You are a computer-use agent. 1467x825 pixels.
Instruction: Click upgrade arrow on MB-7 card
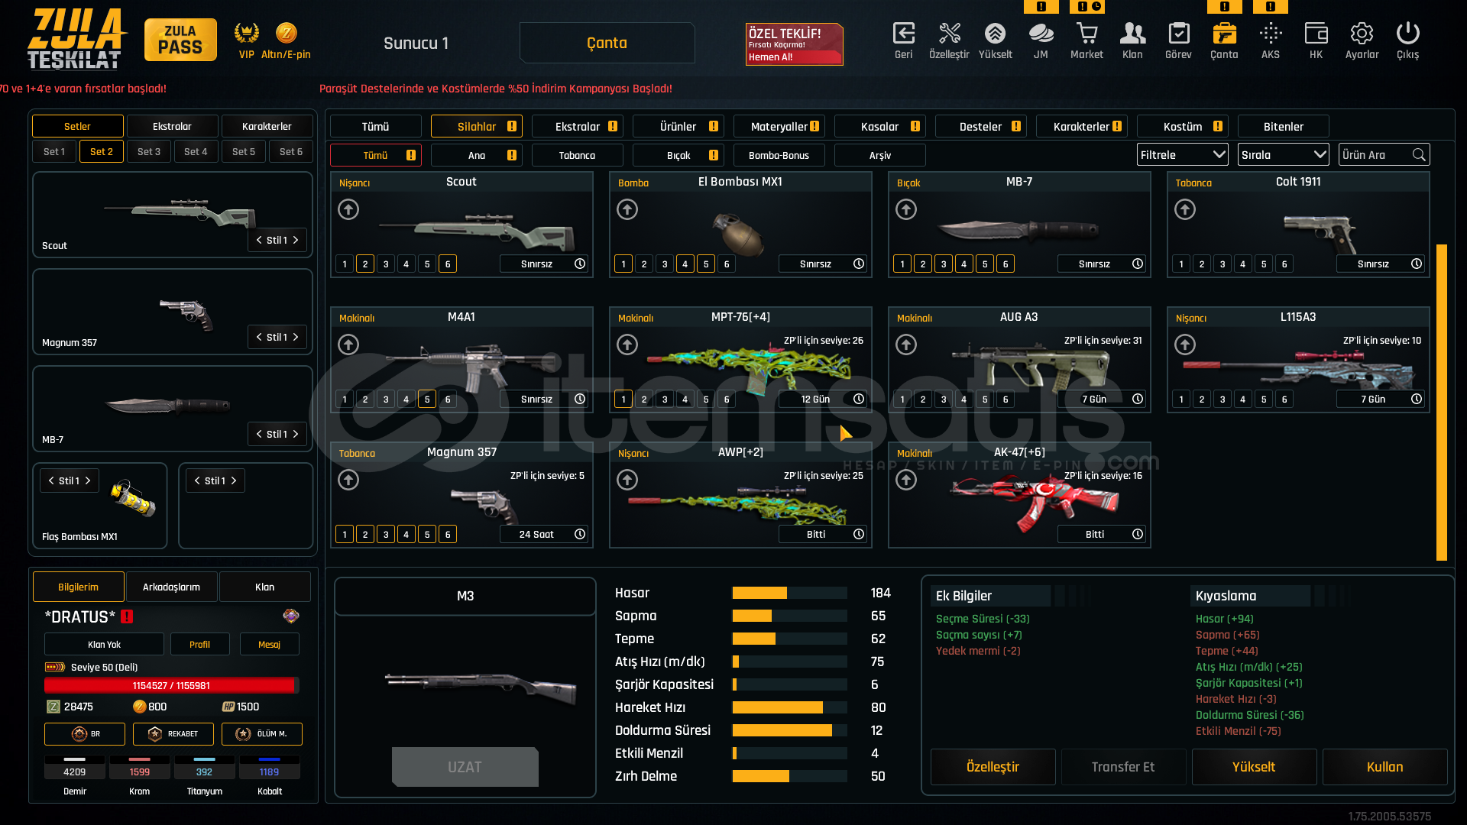click(906, 209)
